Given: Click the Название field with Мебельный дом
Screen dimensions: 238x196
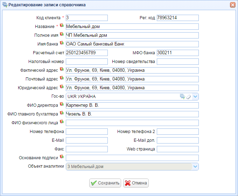Looking at the screenshot, I should point(132,27).
